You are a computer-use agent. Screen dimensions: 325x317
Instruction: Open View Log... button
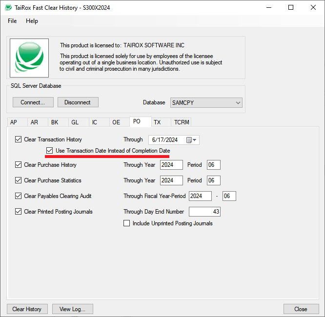(x=73, y=309)
